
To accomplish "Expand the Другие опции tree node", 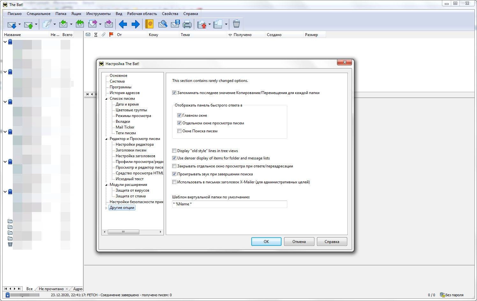I will click(x=106, y=208).
